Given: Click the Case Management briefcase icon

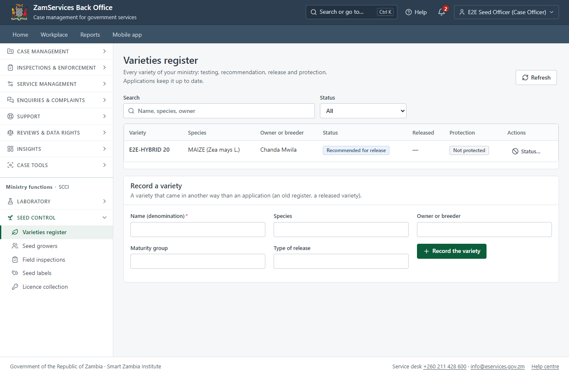Looking at the screenshot, I should tap(10, 51).
